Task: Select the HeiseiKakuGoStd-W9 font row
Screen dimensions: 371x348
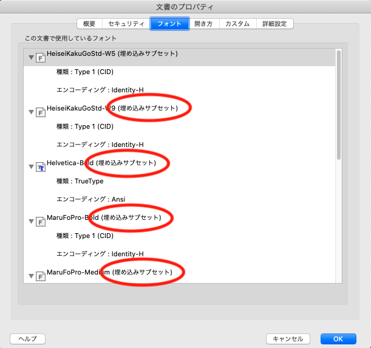Action: click(x=179, y=112)
